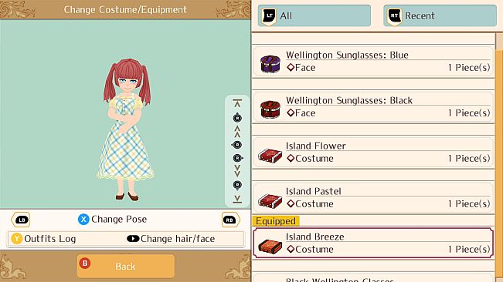Screen dimensions: 503x282
Task: Click the Island Breeze orange suitcase icon
Action: coord(270,247)
